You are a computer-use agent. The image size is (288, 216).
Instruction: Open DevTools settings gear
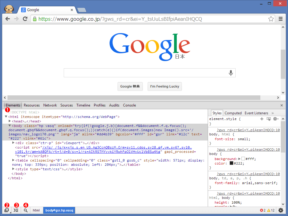(x=281, y=210)
